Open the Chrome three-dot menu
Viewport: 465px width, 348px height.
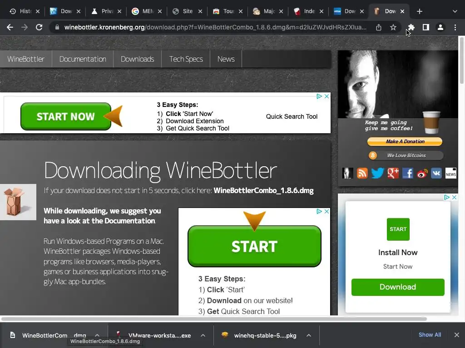coord(455,27)
